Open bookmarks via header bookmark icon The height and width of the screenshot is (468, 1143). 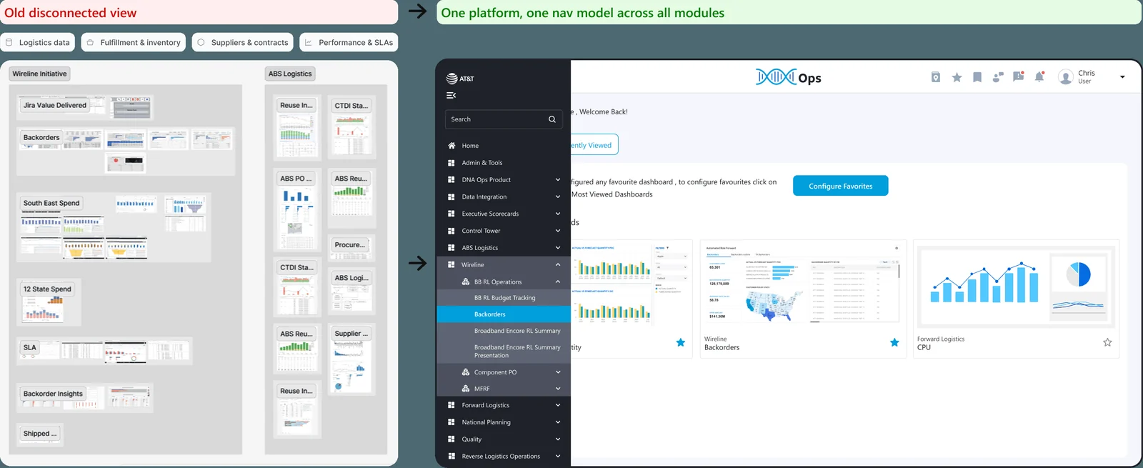coord(977,77)
